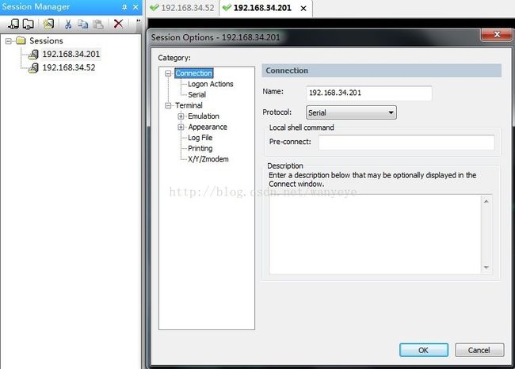This screenshot has height=369, width=515.
Task: Click the Pre-connect input field
Action: tap(406, 143)
